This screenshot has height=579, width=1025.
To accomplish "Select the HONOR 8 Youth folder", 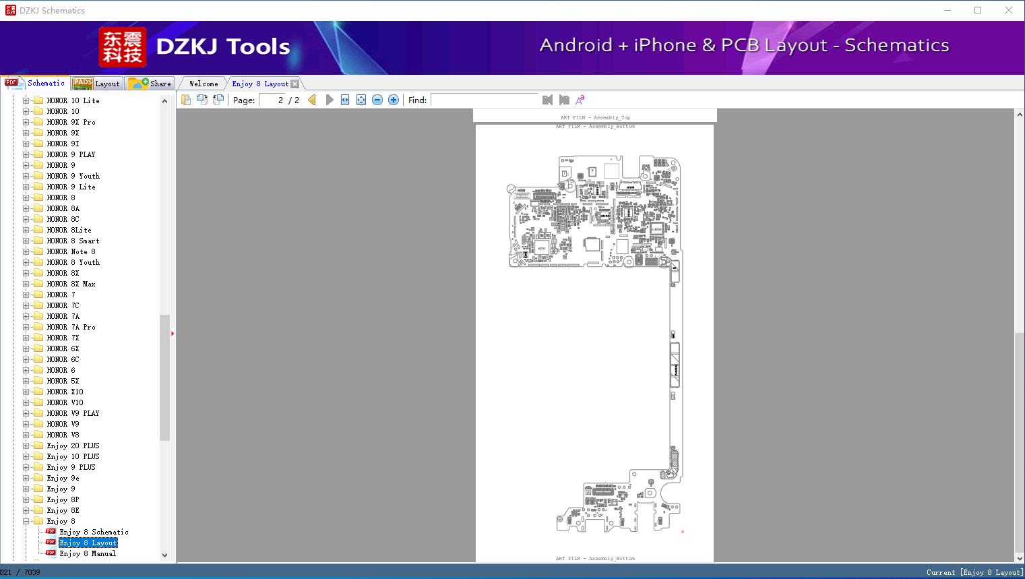I will coord(73,262).
